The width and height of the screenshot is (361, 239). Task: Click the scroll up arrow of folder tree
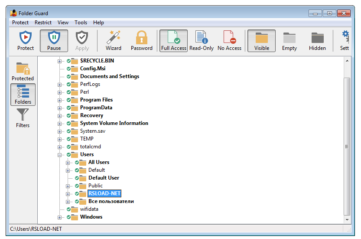point(347,61)
